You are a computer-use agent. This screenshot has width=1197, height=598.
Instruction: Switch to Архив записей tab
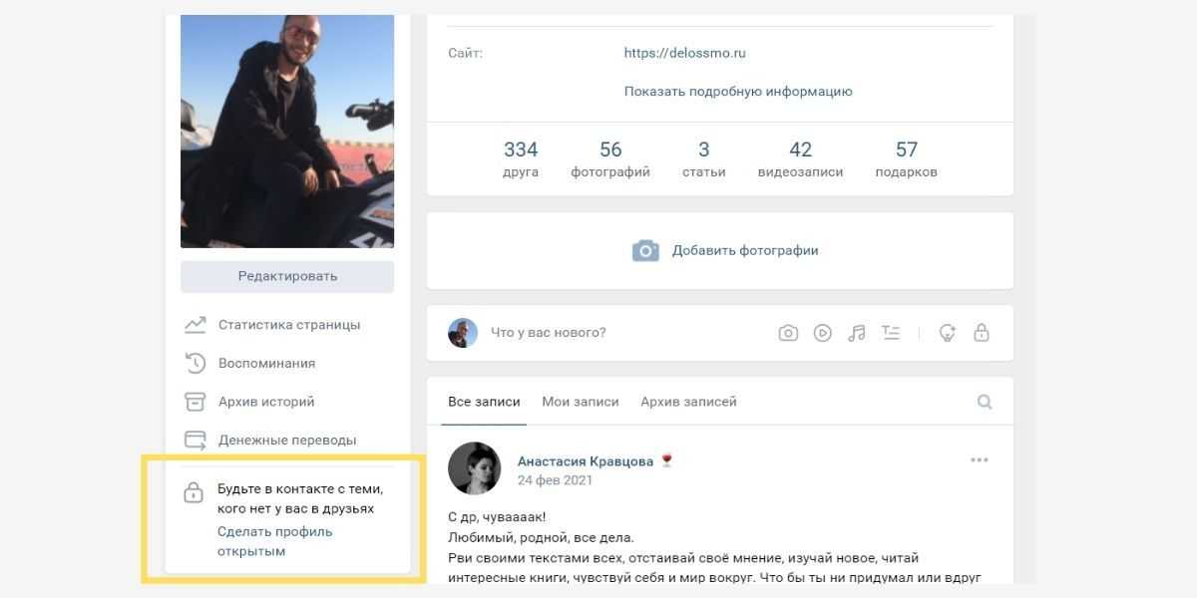click(x=688, y=402)
